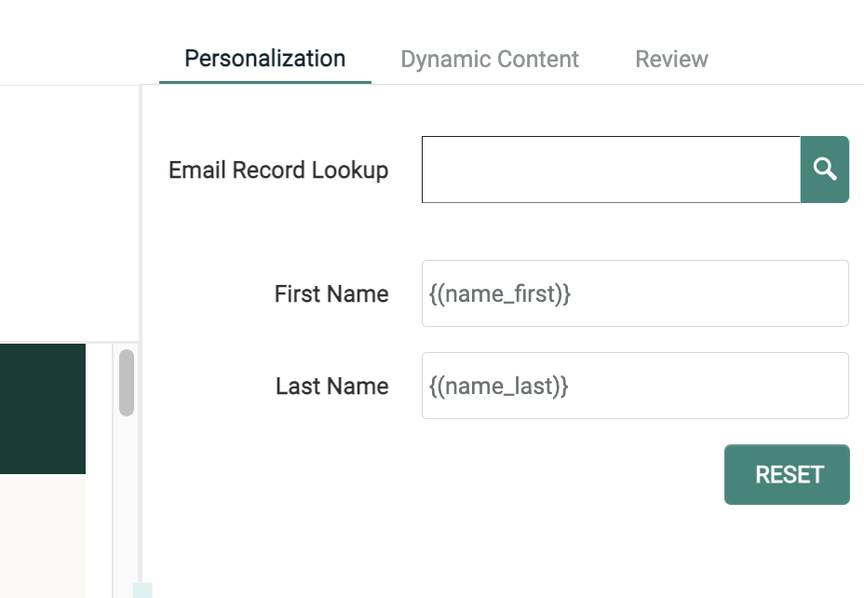Viewport: 864px width, 598px height.
Task: Select the Personalization tab
Action: (264, 59)
